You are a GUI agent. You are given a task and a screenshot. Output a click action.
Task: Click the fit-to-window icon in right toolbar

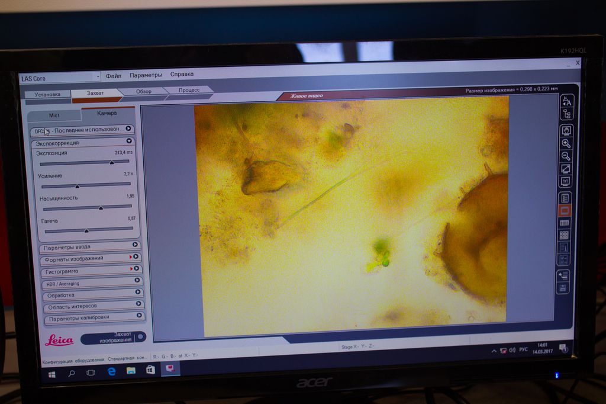pos(566,168)
